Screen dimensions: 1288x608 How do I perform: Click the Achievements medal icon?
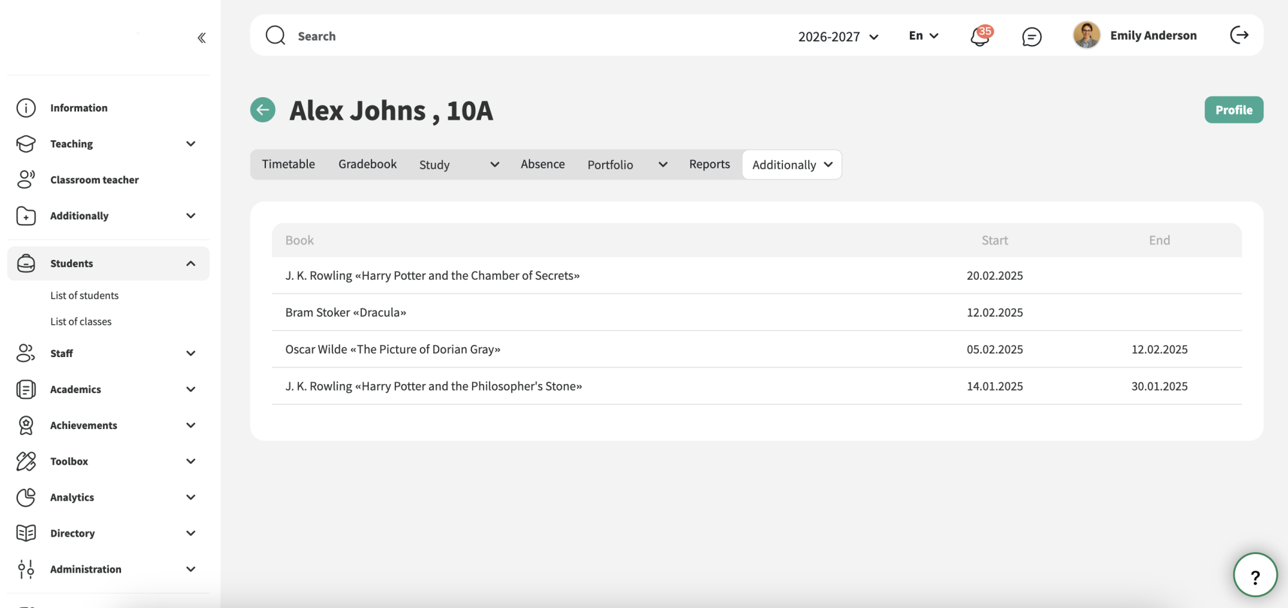(x=26, y=425)
